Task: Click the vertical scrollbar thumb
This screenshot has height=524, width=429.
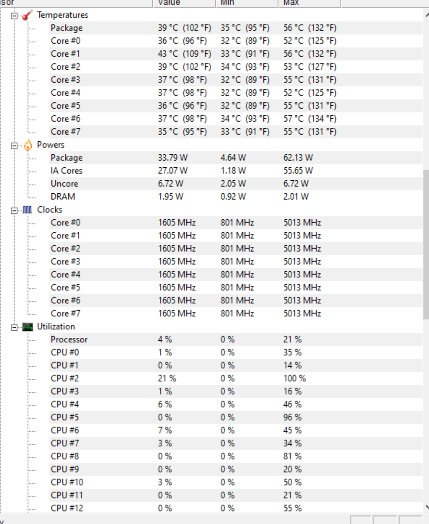Action: coord(426,244)
